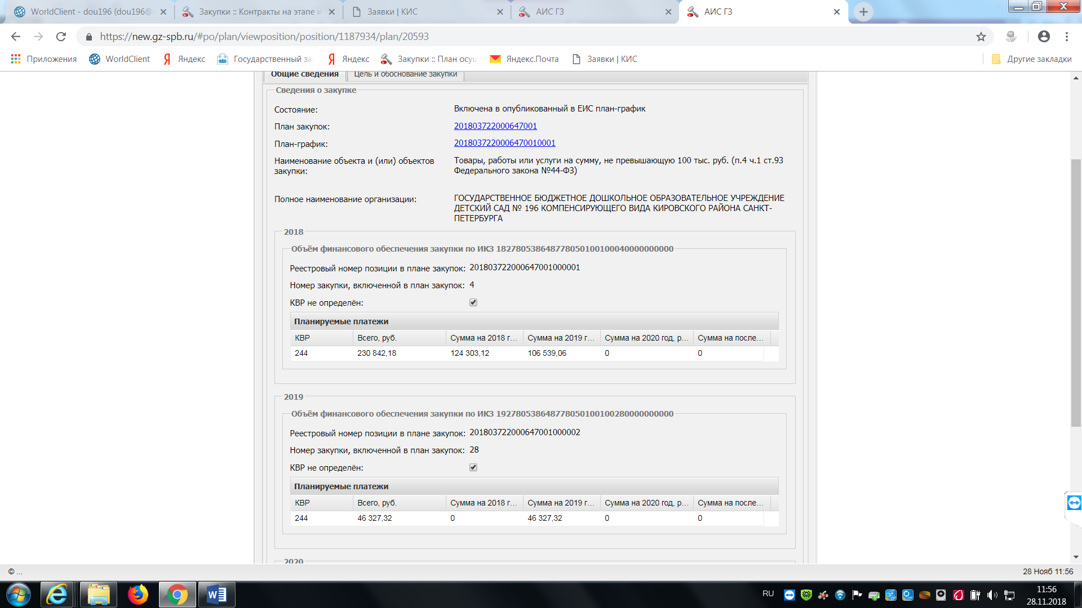Open the Приложения apps grid icon
The height and width of the screenshot is (608, 1082).
pos(16,59)
